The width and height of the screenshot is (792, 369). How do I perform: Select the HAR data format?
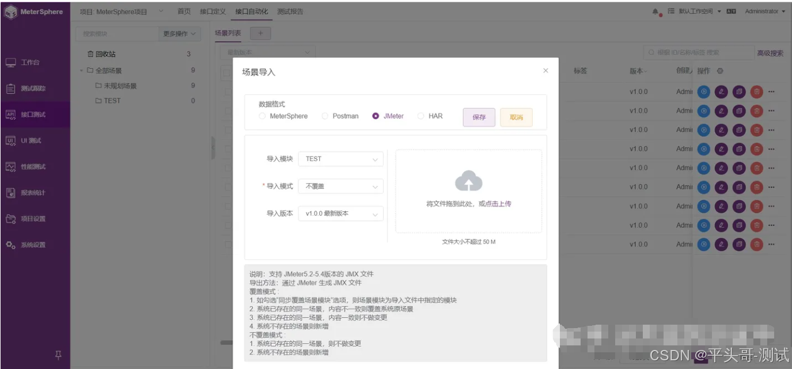coord(430,116)
